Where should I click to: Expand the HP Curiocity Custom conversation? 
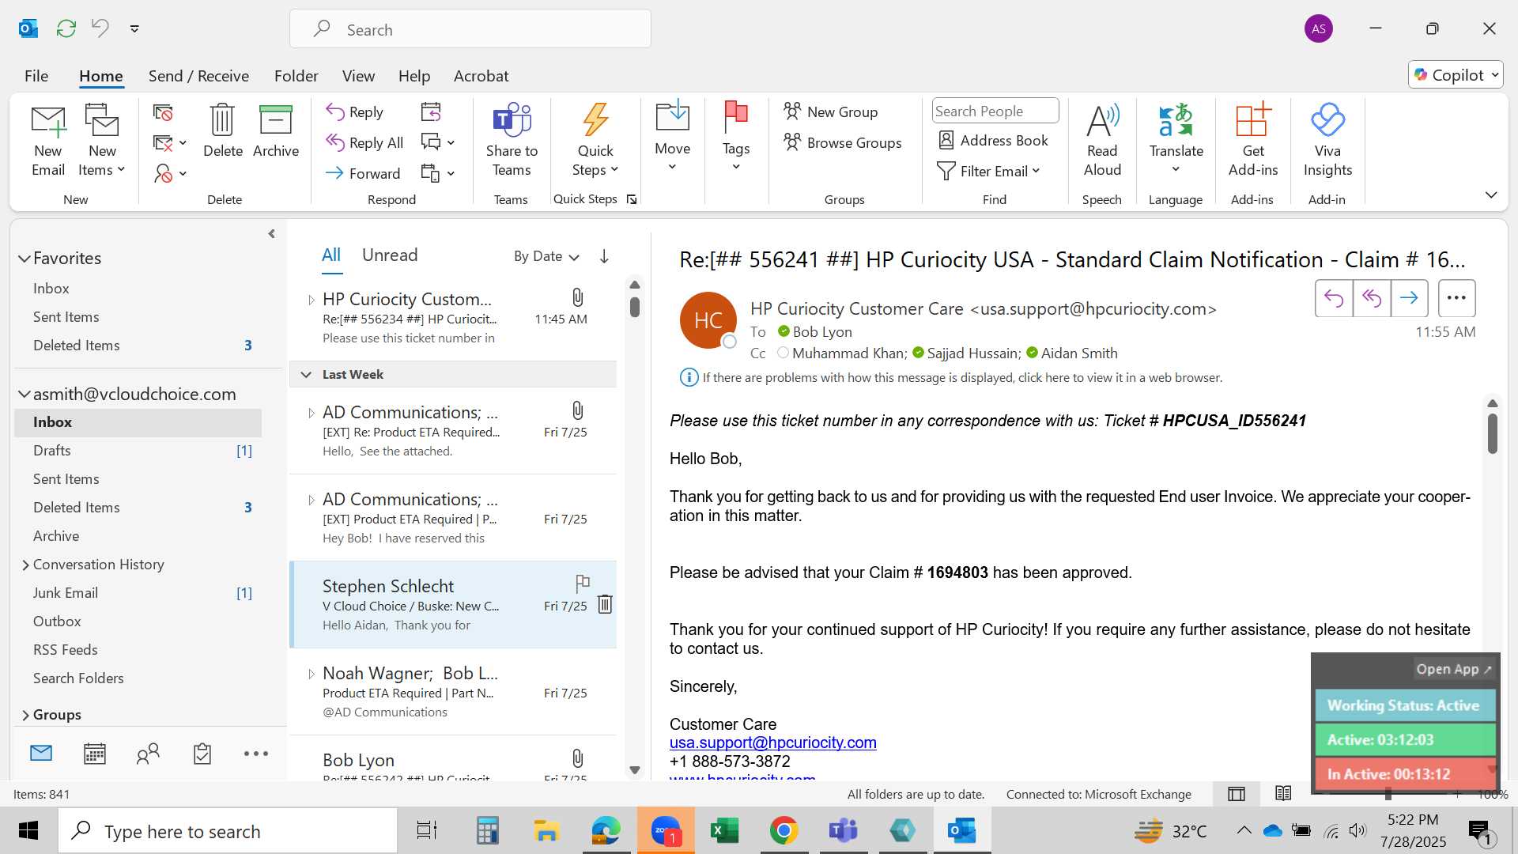311,300
